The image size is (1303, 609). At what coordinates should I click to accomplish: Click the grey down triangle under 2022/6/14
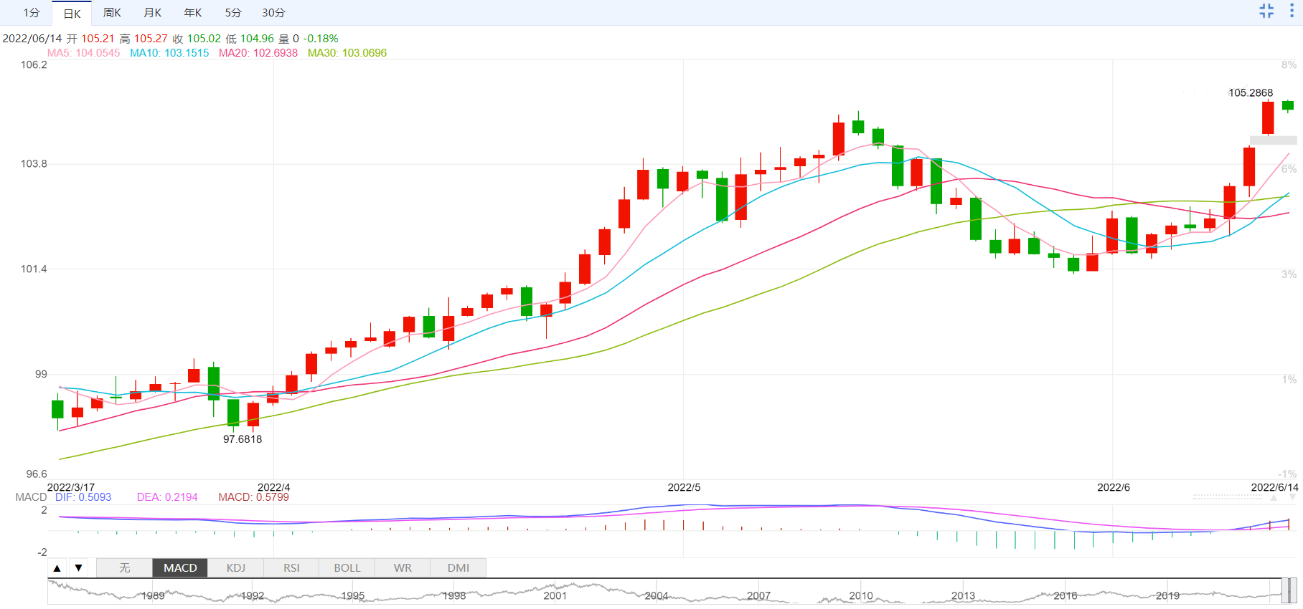pos(1293,497)
